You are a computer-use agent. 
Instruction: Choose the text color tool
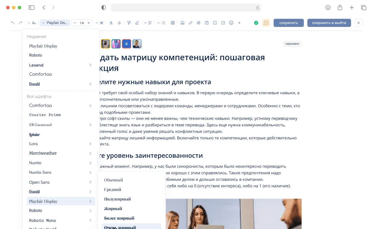click(x=111, y=23)
